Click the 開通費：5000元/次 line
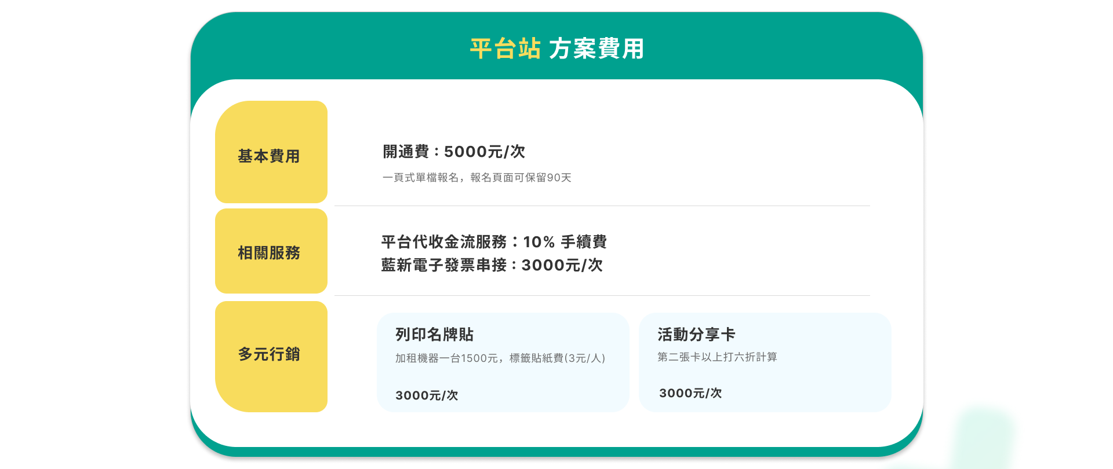Image resolution: width=1113 pixels, height=469 pixels. click(x=453, y=152)
